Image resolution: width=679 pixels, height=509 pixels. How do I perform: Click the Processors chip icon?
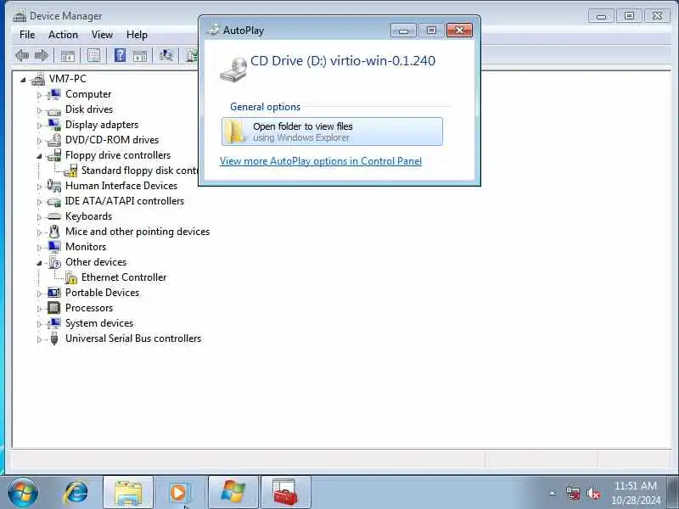(54, 308)
